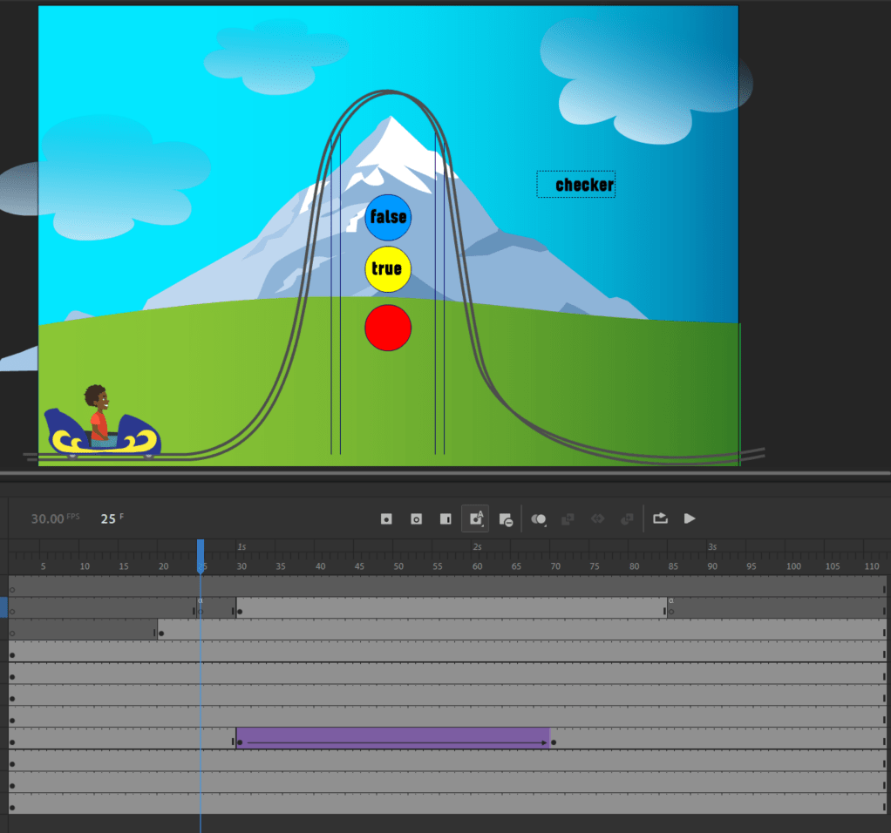Screen dimensions: 891x833
Task: Click the frame counter showing 25
Action: tap(110, 518)
